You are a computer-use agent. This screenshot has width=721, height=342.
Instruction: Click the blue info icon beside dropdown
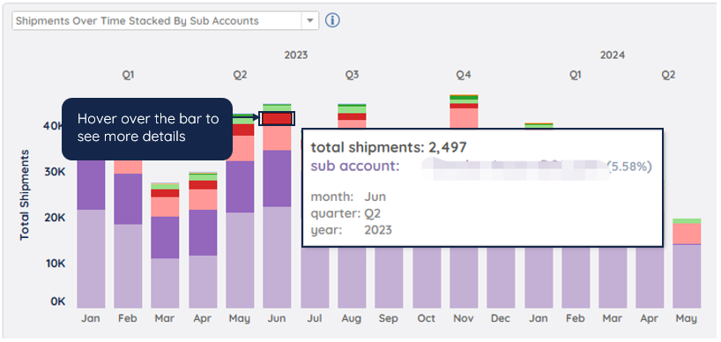click(332, 20)
